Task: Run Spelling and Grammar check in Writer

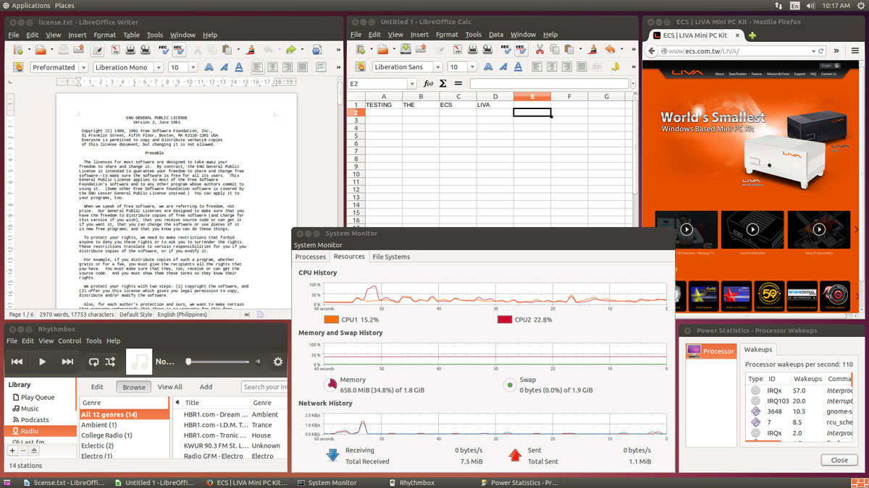Action: pos(162,49)
